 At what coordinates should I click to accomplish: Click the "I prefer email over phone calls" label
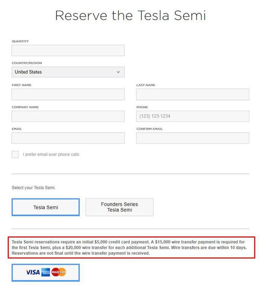point(51,154)
